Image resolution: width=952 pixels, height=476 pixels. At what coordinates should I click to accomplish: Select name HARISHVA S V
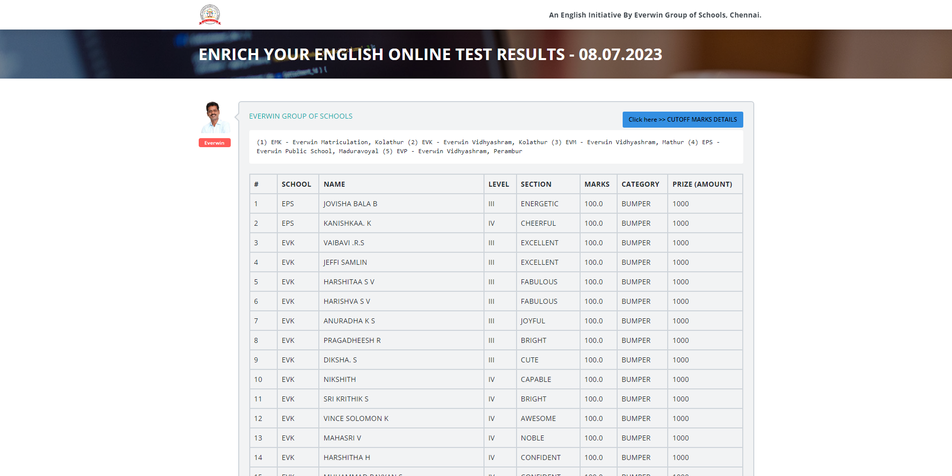(x=347, y=301)
